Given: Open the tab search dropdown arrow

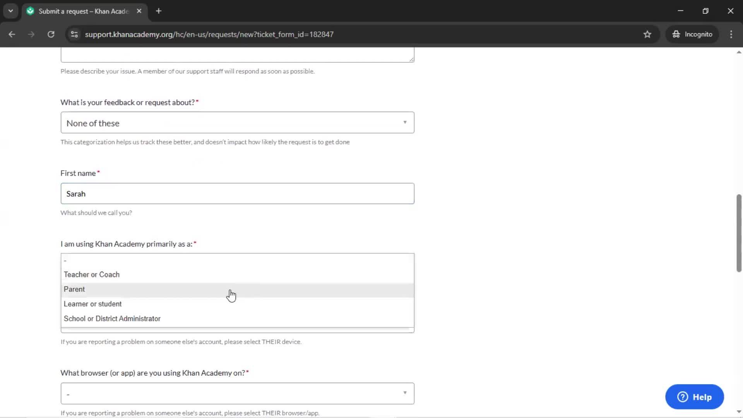Looking at the screenshot, I should click(x=11, y=11).
